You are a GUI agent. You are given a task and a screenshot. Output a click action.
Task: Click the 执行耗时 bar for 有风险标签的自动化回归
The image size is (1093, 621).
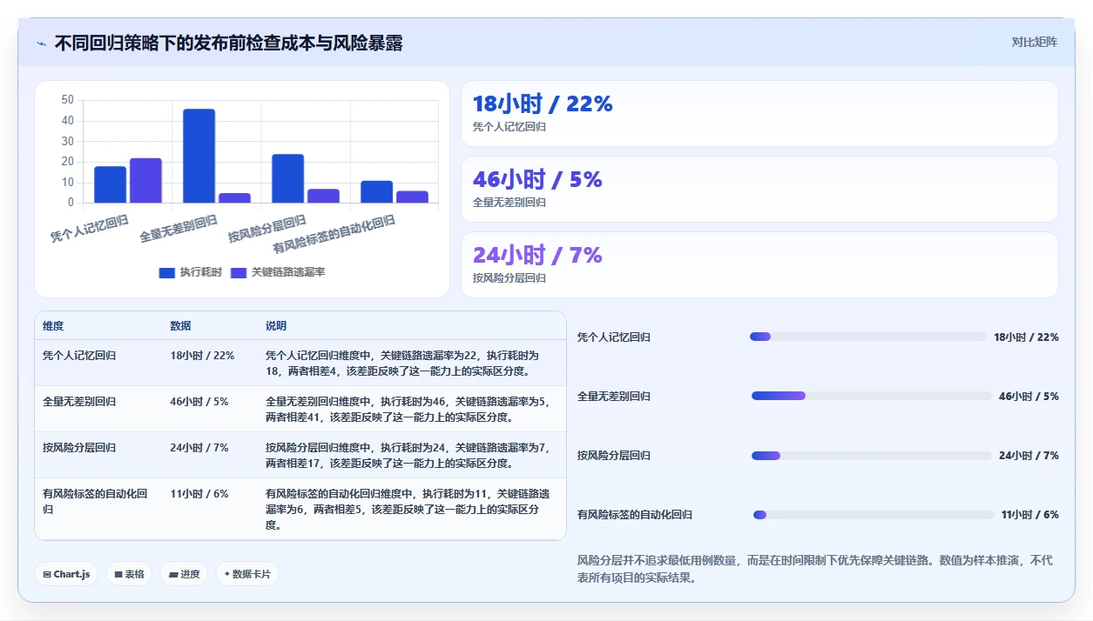point(376,192)
